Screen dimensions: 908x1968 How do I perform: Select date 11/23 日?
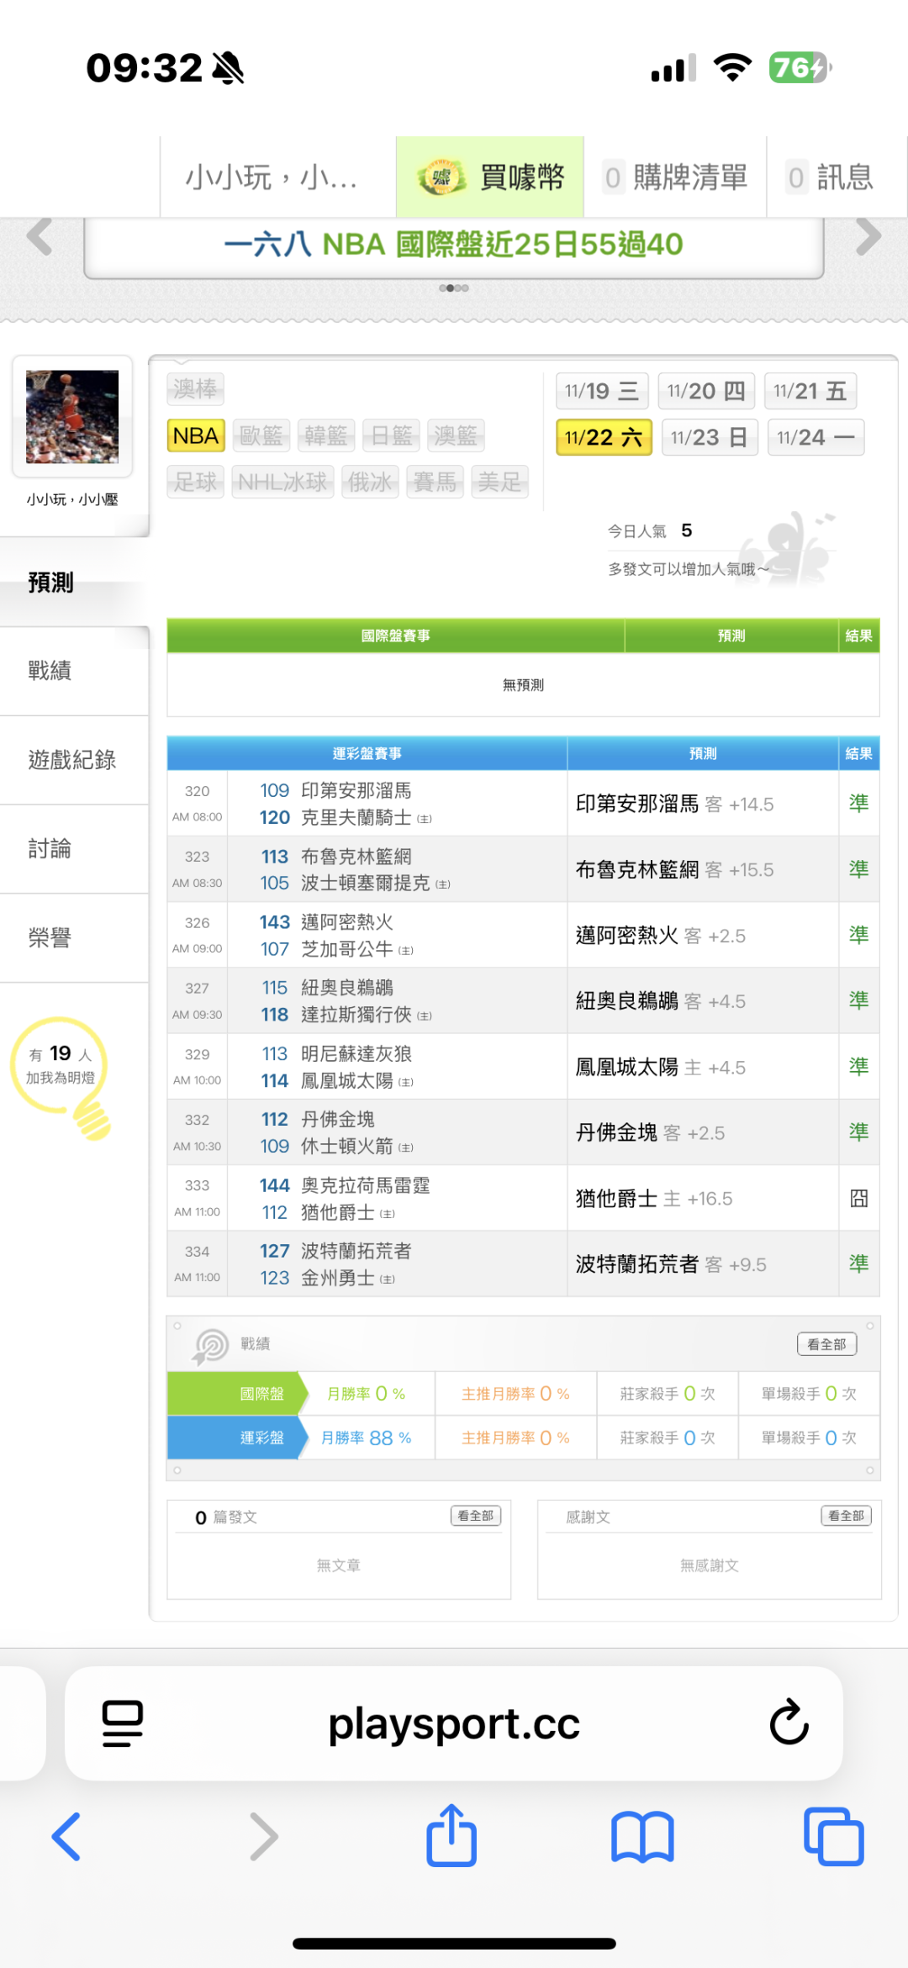tap(709, 437)
